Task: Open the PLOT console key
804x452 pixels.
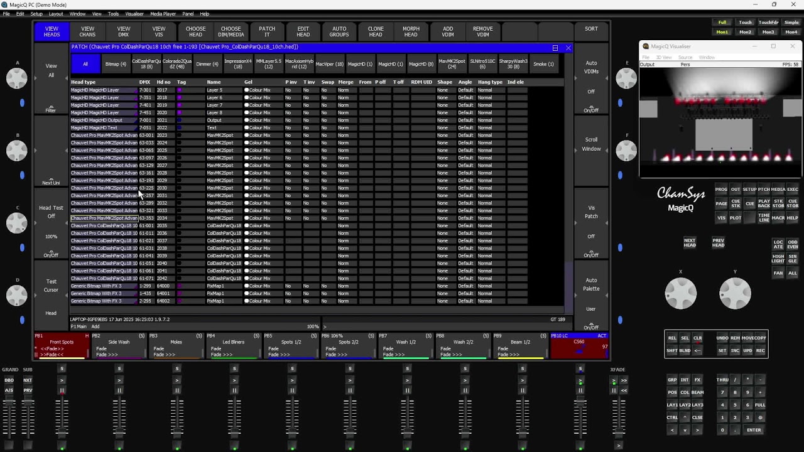Action: (736, 218)
